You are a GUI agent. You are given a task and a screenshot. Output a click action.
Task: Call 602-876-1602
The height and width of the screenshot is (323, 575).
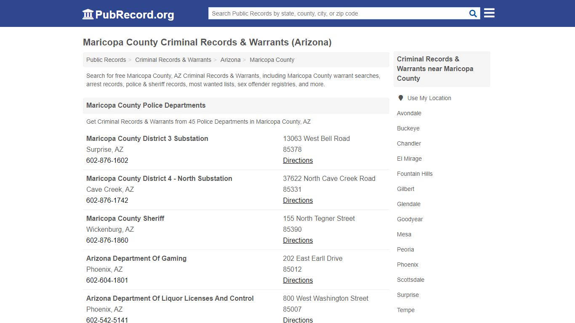(x=107, y=160)
